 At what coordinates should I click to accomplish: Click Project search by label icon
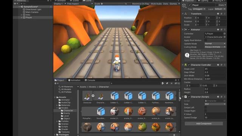pyautogui.click(x=167, y=83)
